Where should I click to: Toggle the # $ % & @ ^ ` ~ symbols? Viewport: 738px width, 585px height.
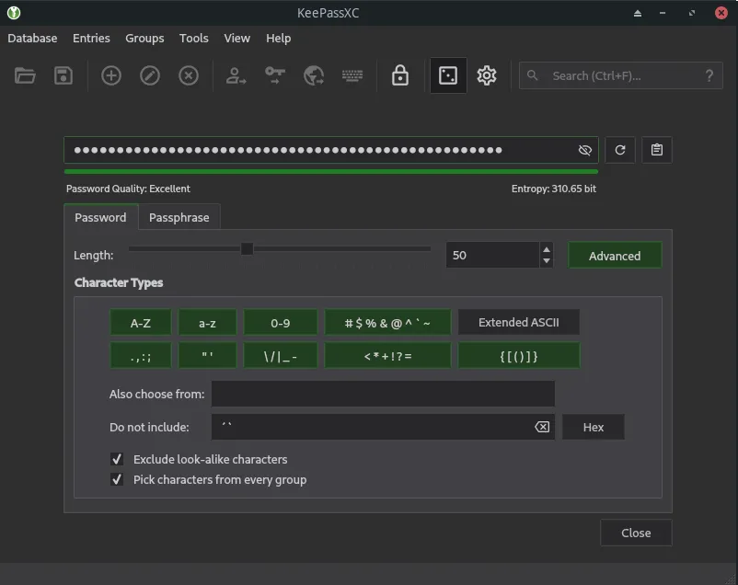(387, 323)
